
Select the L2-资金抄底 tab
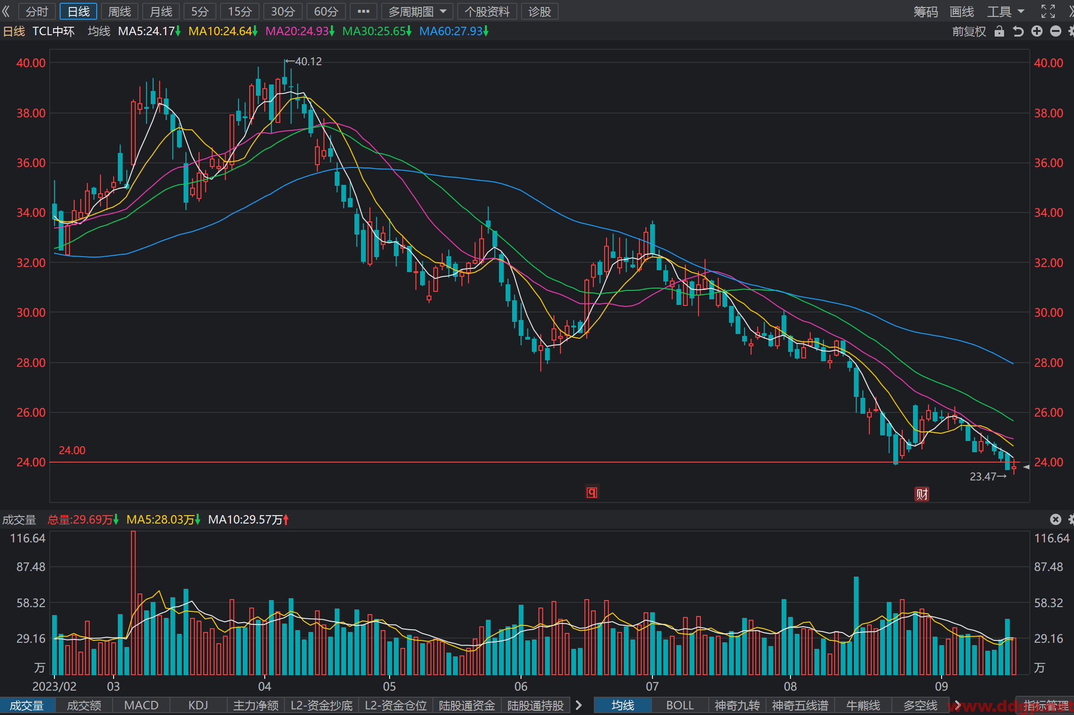pos(322,706)
